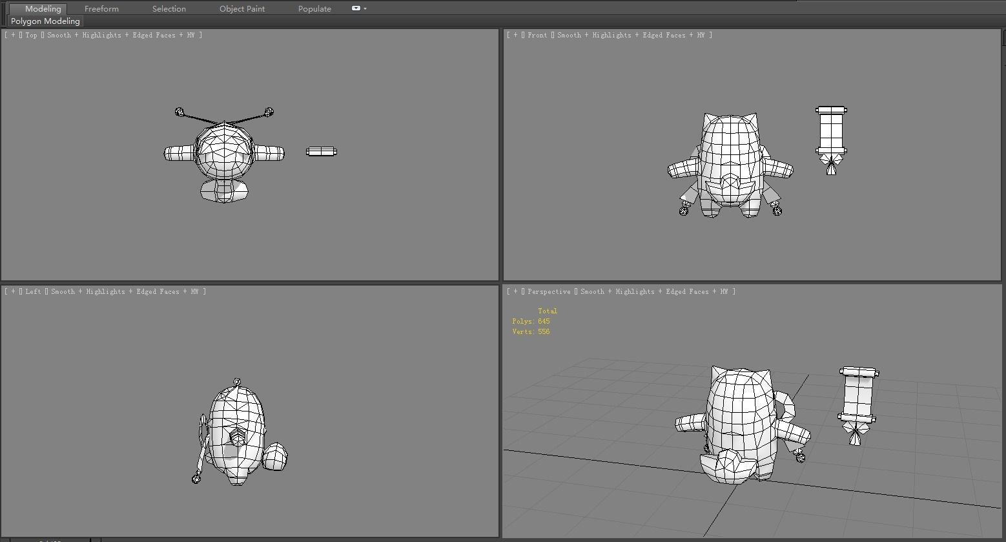Open the Perspective viewport shading menu
Image resolution: width=1006 pixels, height=542 pixels.
[x=654, y=291]
